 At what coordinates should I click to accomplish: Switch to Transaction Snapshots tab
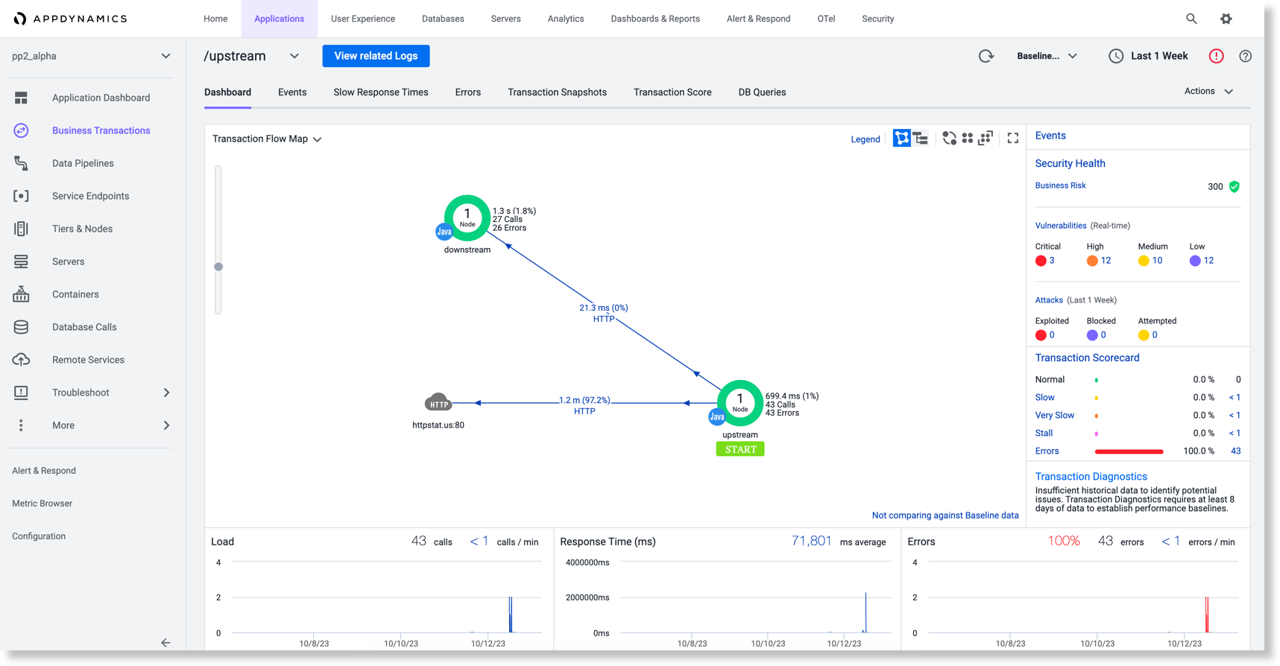(x=557, y=92)
